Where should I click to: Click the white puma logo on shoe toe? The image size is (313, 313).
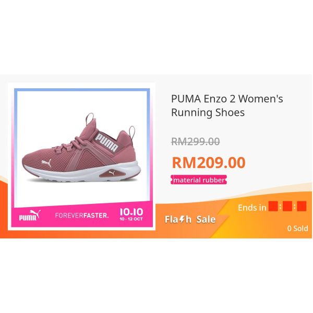[x=46, y=163]
